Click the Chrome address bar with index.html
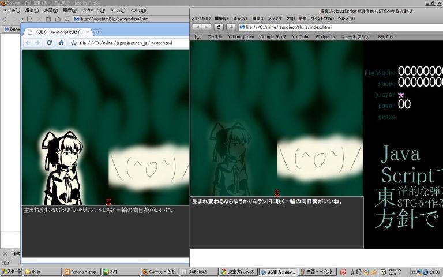This screenshot has height=277, width=443. coord(129,43)
